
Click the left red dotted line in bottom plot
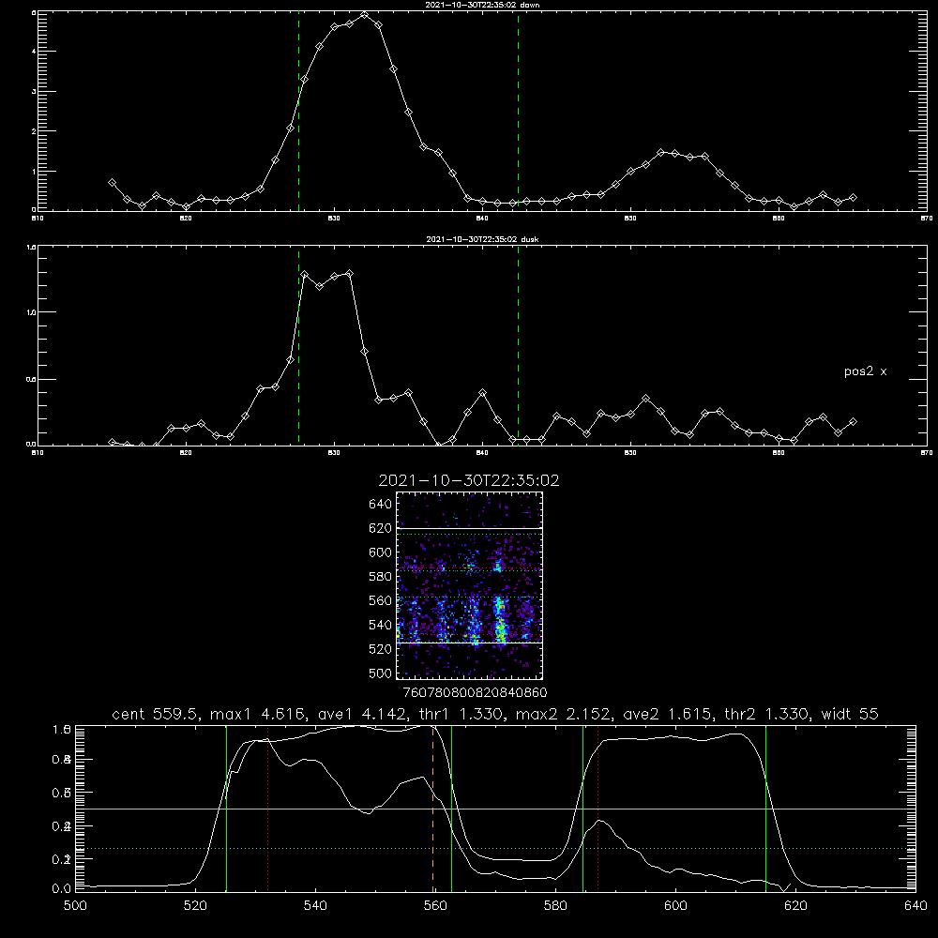coord(268,809)
